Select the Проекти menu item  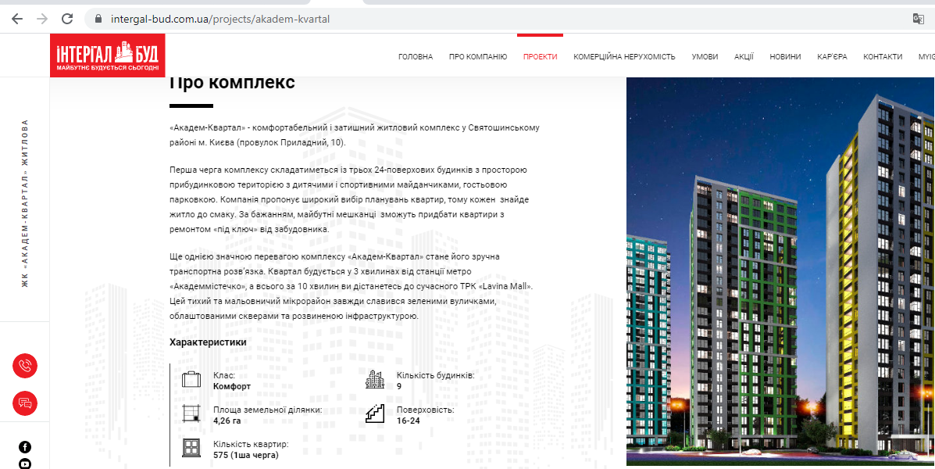[540, 57]
